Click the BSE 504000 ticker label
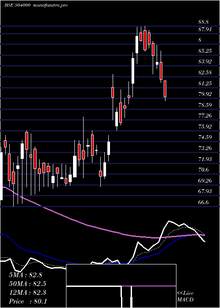 click(17, 5)
